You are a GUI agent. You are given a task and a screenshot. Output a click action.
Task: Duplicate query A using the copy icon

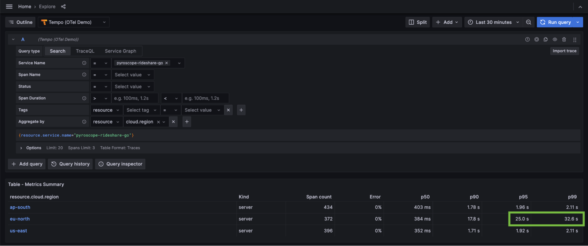coord(546,39)
